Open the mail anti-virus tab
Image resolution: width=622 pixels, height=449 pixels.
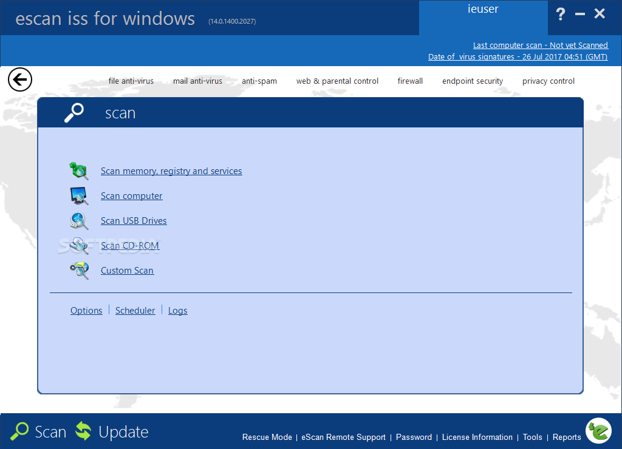point(197,81)
